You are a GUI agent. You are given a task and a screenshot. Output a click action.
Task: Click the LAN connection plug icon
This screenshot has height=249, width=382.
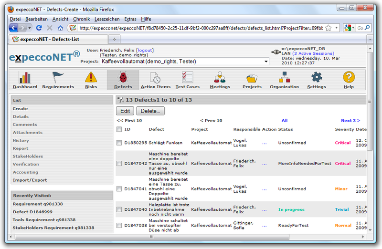pyautogui.click(x=276, y=52)
